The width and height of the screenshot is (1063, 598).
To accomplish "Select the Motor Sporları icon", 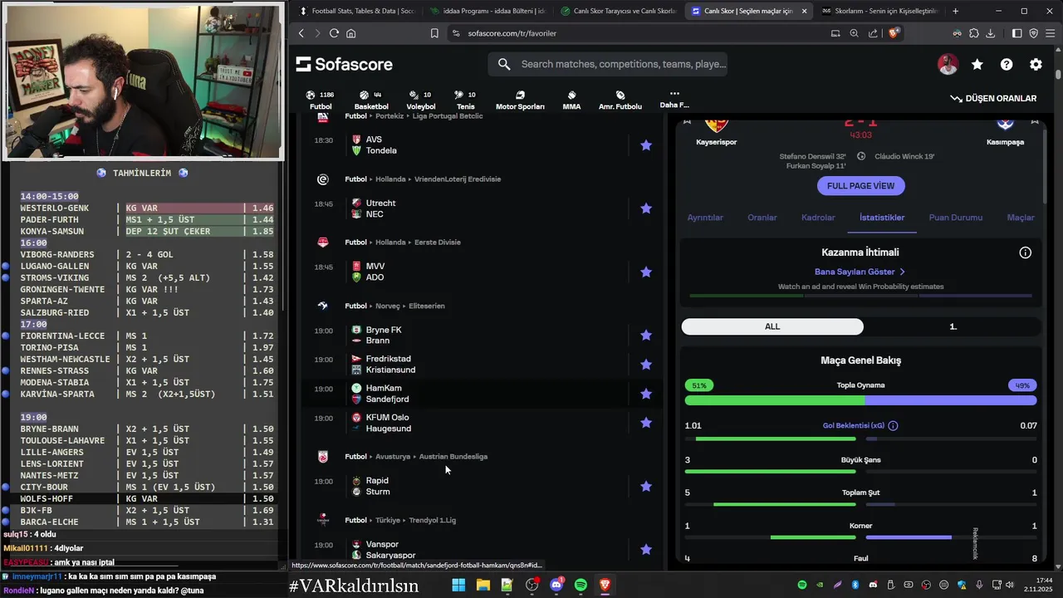I will (520, 100).
